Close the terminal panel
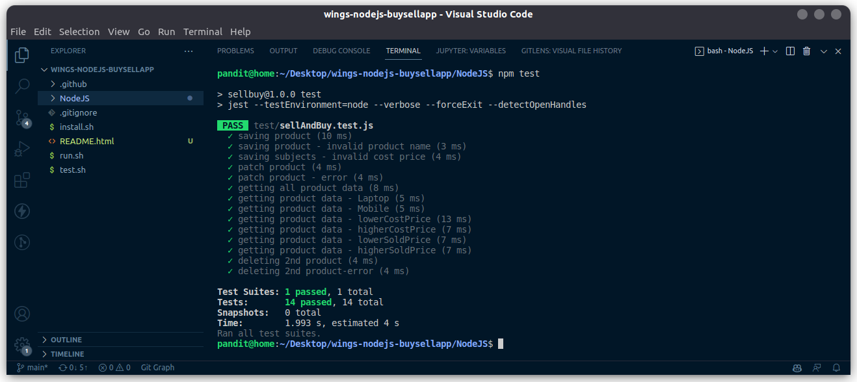This screenshot has height=382, width=857. point(838,51)
